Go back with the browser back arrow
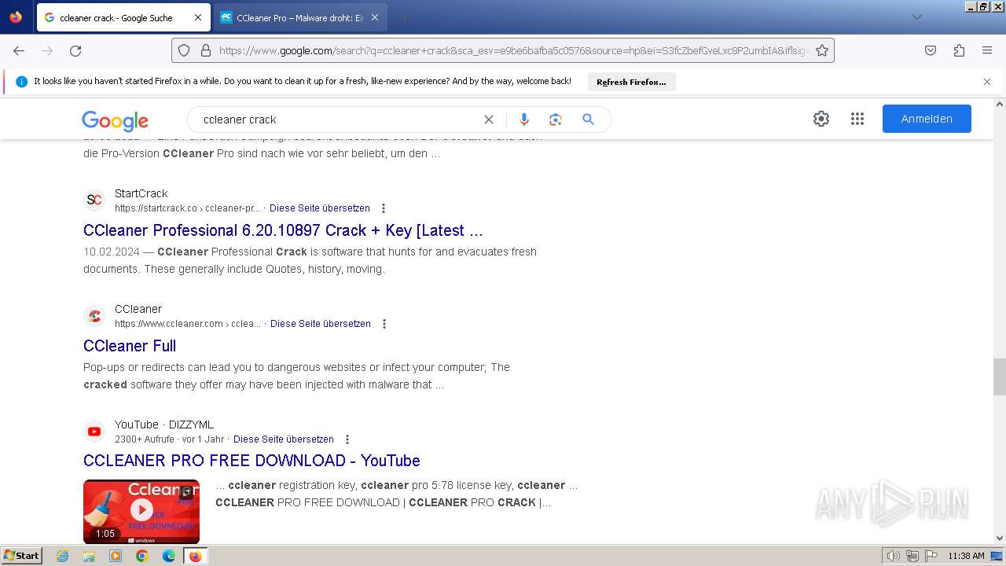 point(19,50)
